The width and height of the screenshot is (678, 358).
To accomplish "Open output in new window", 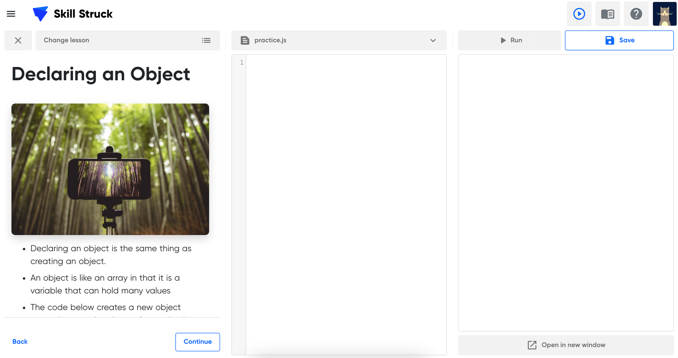I will click(x=566, y=345).
